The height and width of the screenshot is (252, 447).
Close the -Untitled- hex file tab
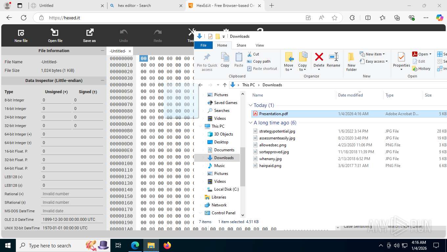[x=130, y=51]
